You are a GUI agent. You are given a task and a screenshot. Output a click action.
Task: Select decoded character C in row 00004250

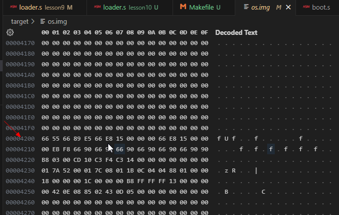tap(263, 192)
